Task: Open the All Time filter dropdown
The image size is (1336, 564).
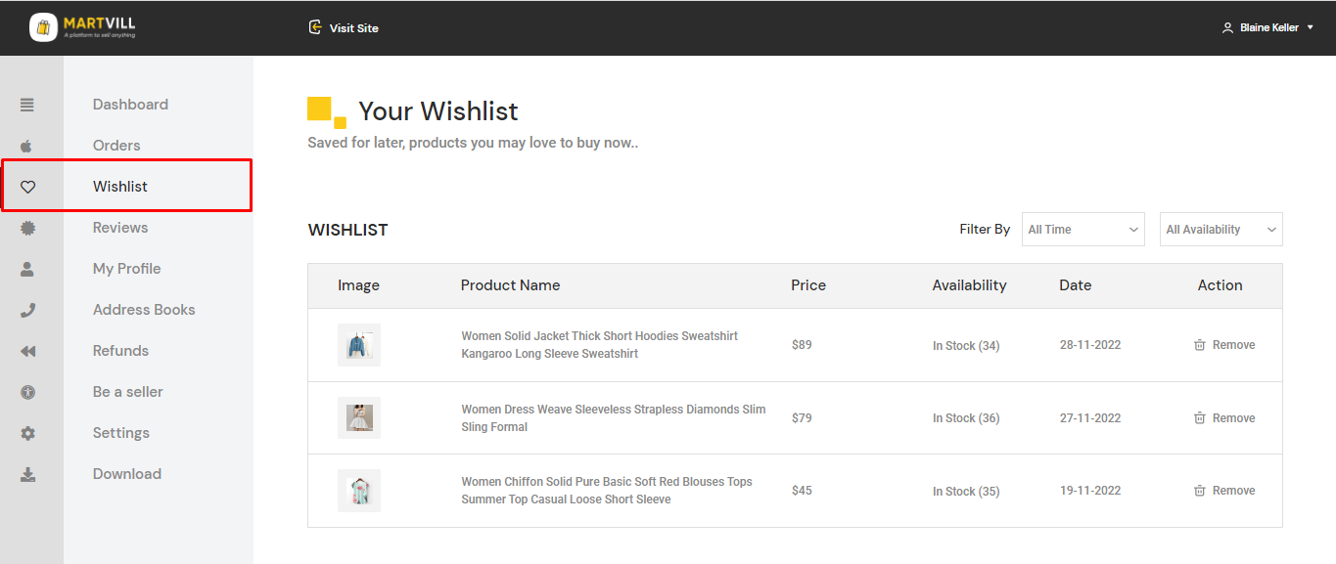Action: tap(1083, 230)
